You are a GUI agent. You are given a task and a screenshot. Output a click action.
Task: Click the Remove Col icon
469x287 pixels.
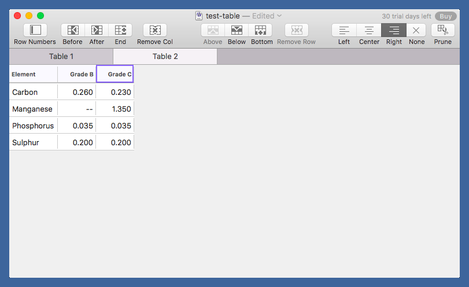(154, 30)
